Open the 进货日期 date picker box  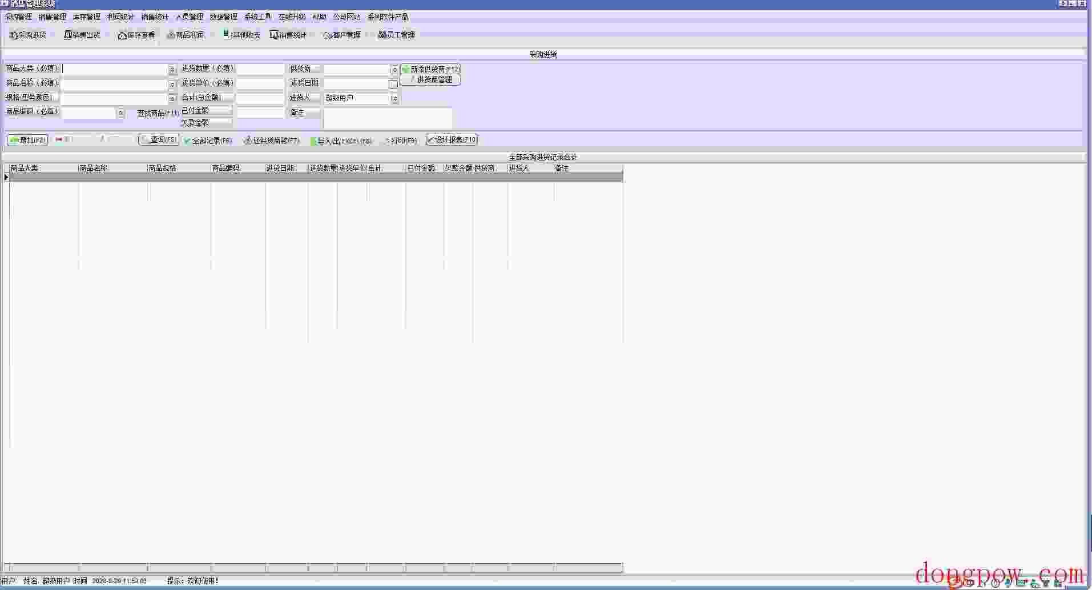pos(393,84)
